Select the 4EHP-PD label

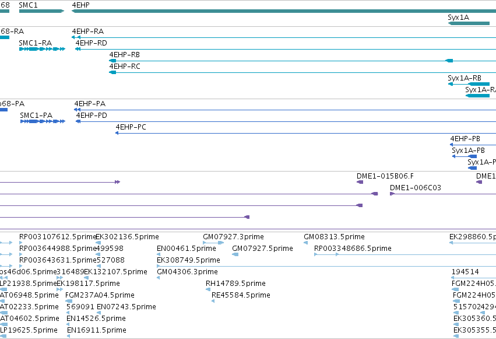click(92, 116)
